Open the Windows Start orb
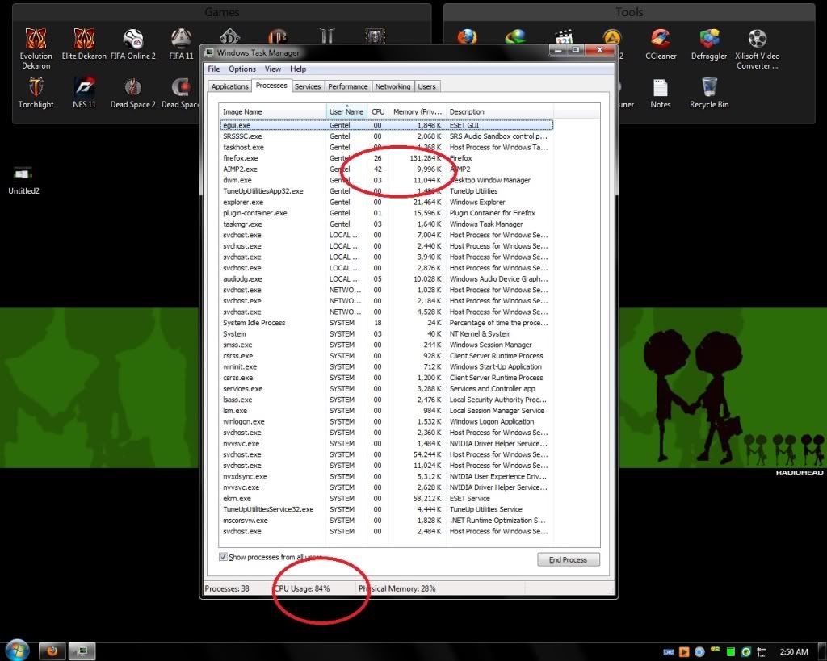 [17, 651]
